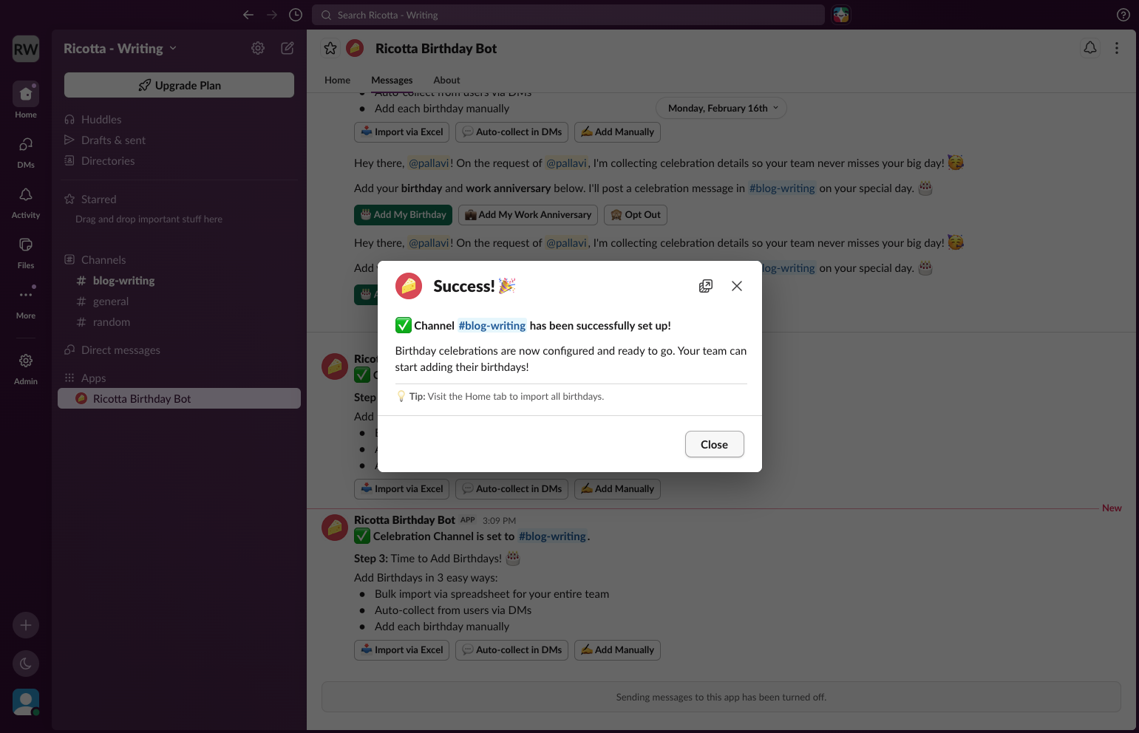Open the Activity bell in sidebar

(x=26, y=202)
